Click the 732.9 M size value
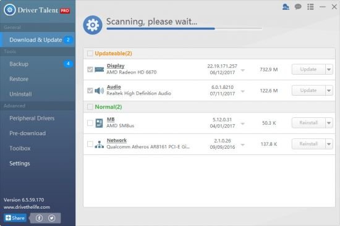 coord(269,70)
